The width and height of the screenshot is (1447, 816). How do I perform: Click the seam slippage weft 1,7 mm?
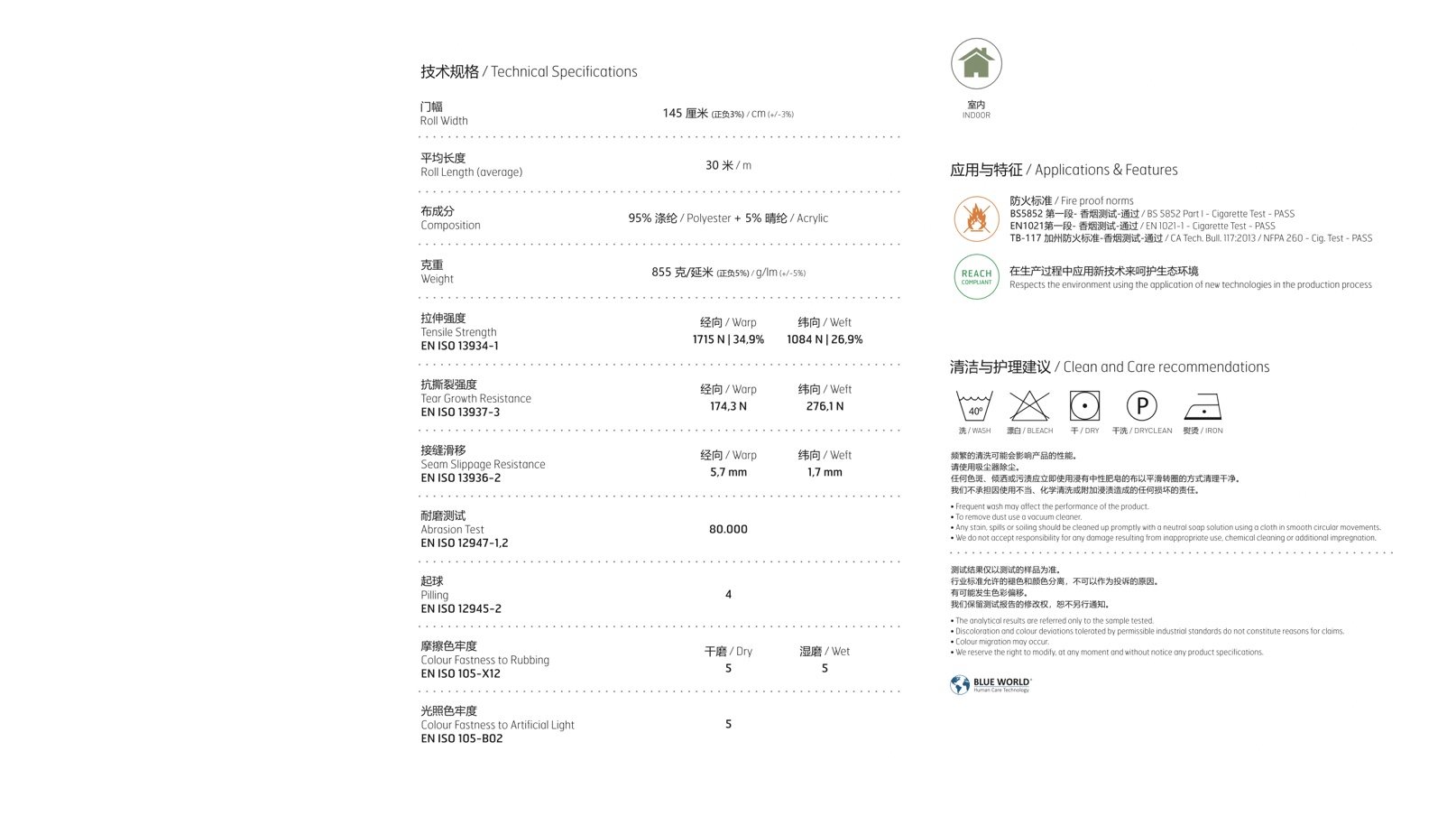click(x=825, y=472)
